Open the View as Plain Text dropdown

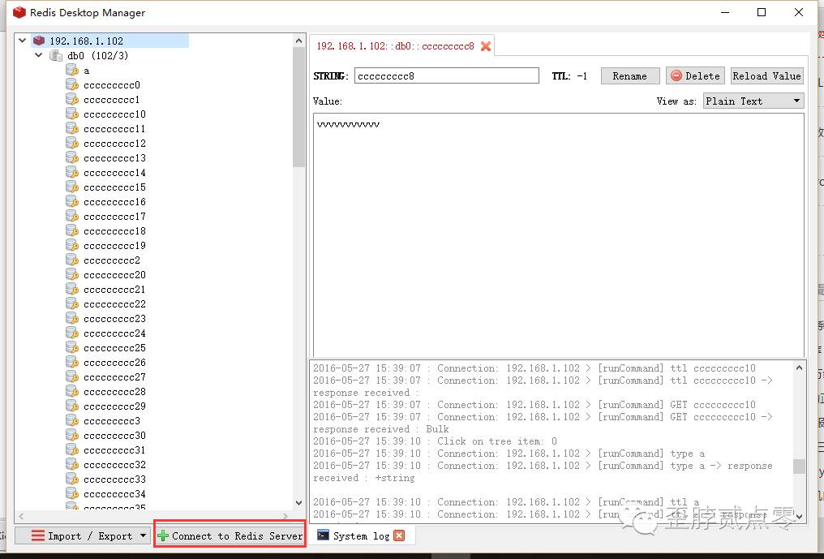point(753,101)
